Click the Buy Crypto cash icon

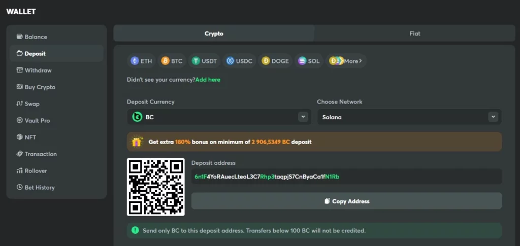[x=20, y=87]
